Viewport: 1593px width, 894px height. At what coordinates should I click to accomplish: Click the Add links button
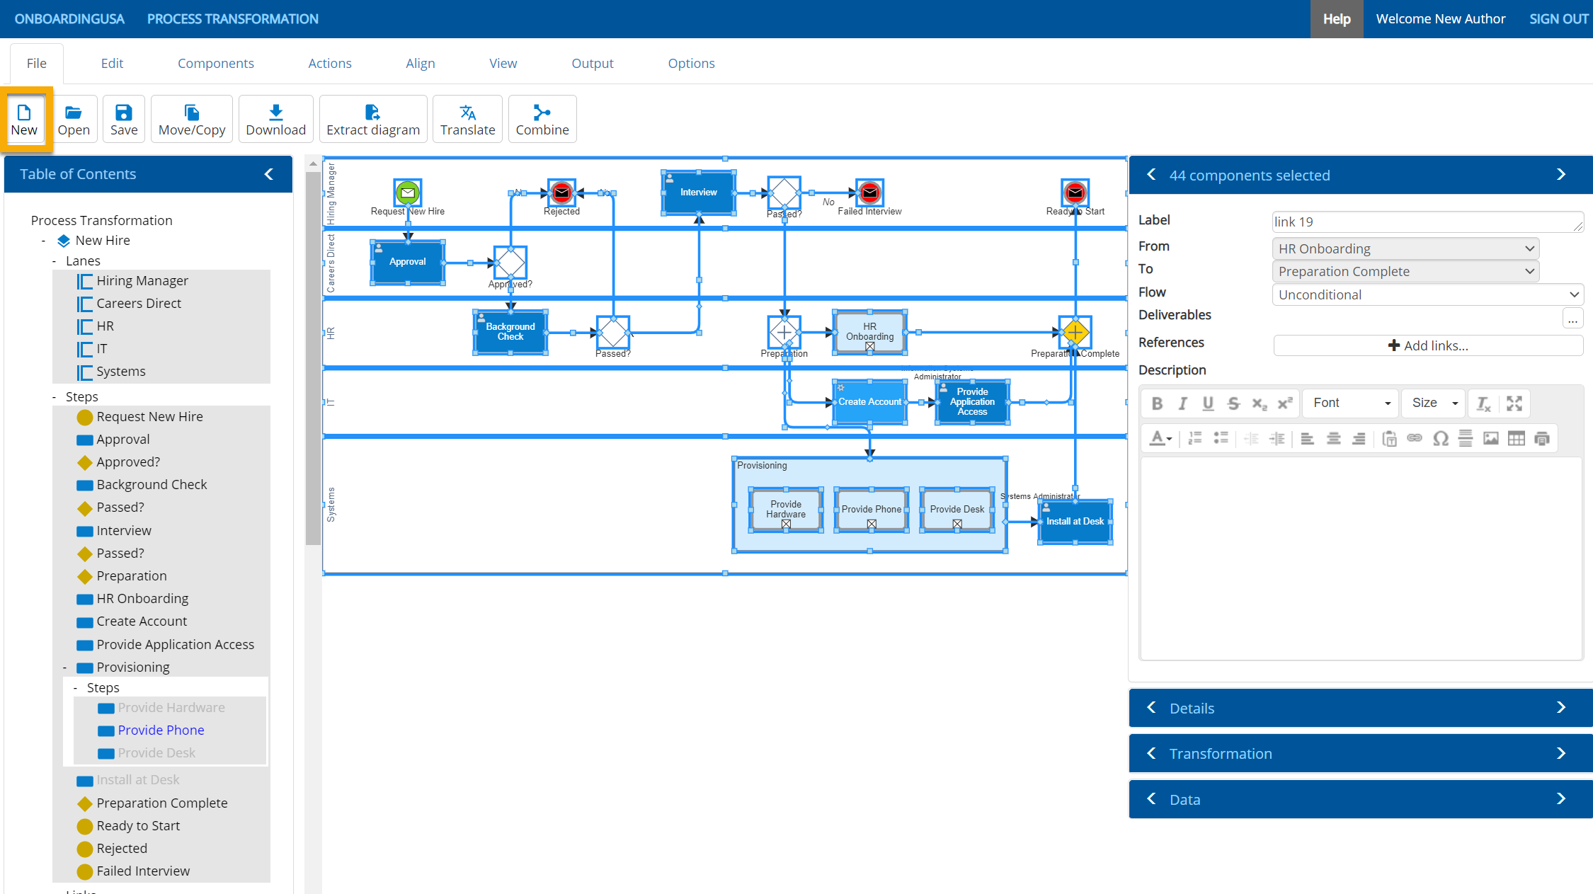tap(1428, 345)
